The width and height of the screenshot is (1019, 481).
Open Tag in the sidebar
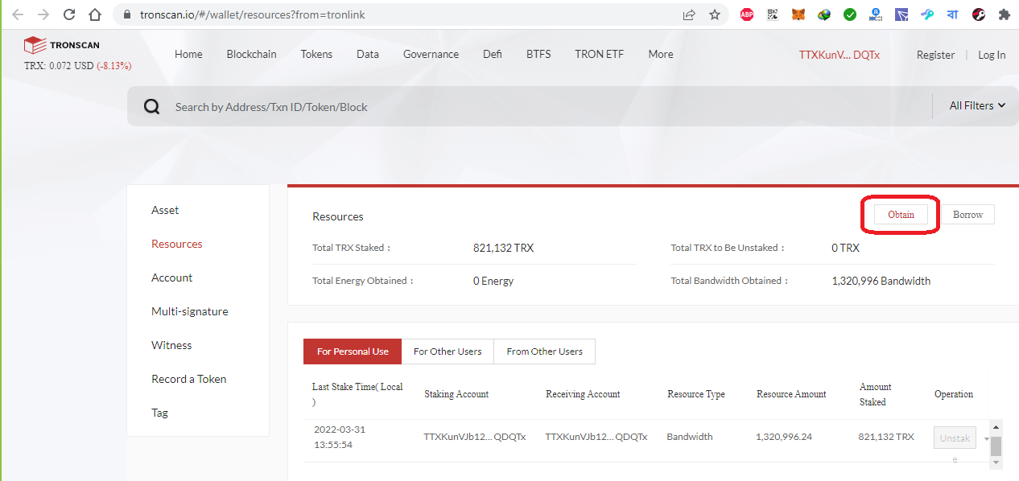pos(160,413)
